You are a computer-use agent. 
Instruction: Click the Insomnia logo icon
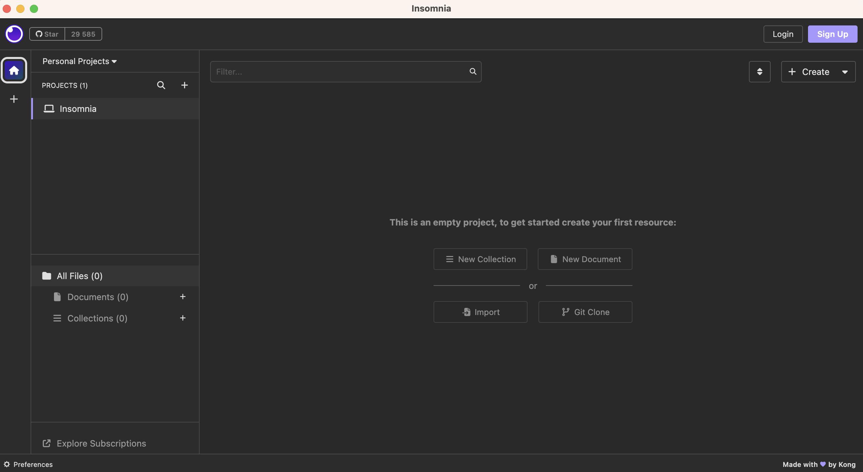point(14,34)
